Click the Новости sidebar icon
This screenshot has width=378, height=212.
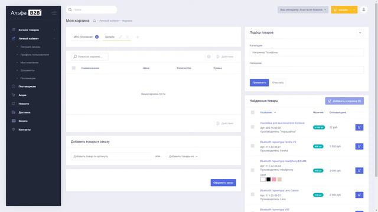coord(14,104)
